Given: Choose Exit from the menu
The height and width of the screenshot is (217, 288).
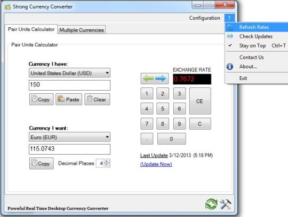Looking at the screenshot, I should point(257,78).
